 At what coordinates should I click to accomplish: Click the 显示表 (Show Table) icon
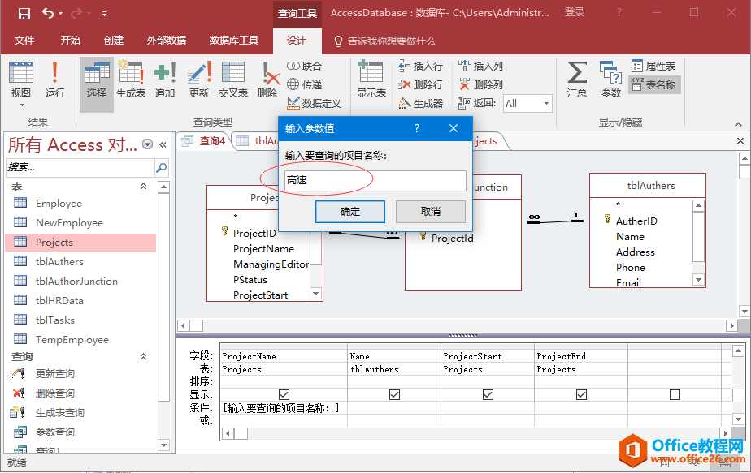point(371,80)
